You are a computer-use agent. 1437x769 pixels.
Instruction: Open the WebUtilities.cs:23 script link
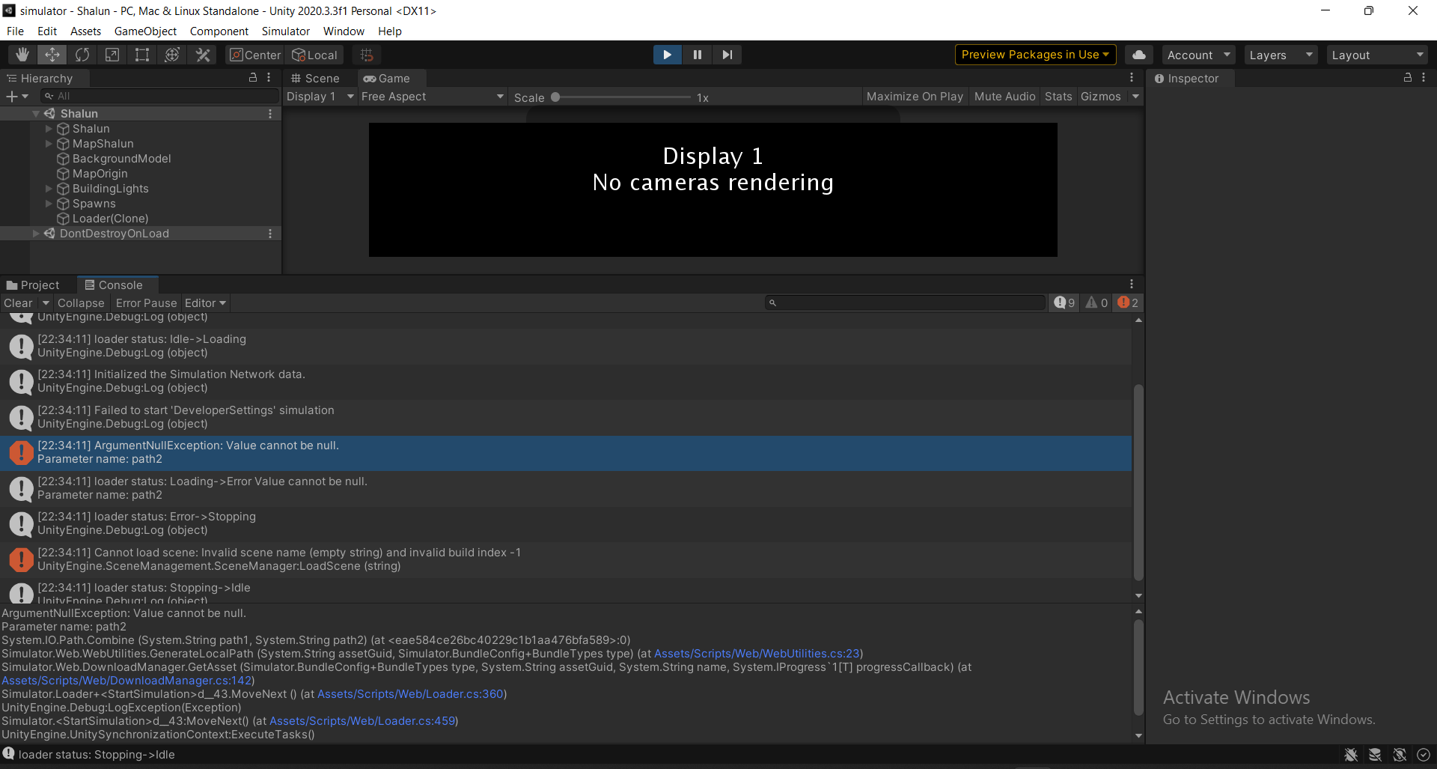pyautogui.click(x=757, y=653)
